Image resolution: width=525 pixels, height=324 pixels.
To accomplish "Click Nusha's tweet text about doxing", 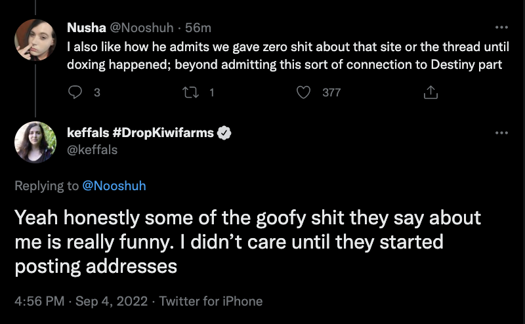I will point(288,56).
